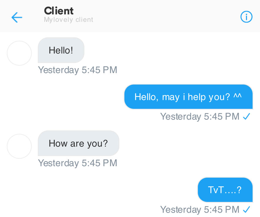This screenshot has height=217, width=260.
Task: Click the Mylovely client subtitle
Action: [x=69, y=20]
